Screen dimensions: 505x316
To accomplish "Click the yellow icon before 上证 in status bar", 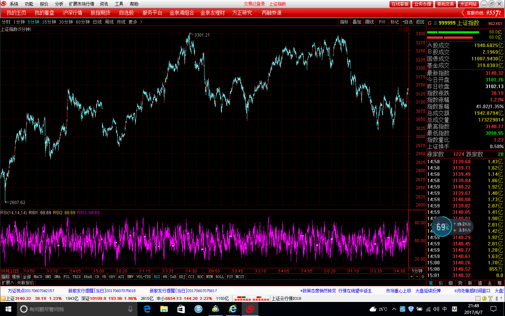I will [3, 299].
